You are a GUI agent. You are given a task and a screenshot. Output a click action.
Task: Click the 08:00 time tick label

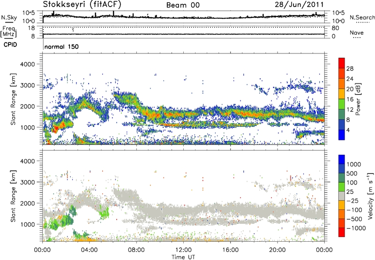[136, 250]
